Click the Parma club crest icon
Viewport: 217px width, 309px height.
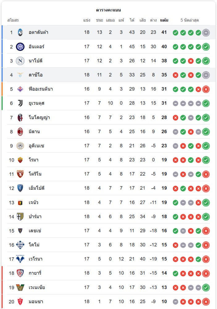pyautogui.click(x=20, y=217)
